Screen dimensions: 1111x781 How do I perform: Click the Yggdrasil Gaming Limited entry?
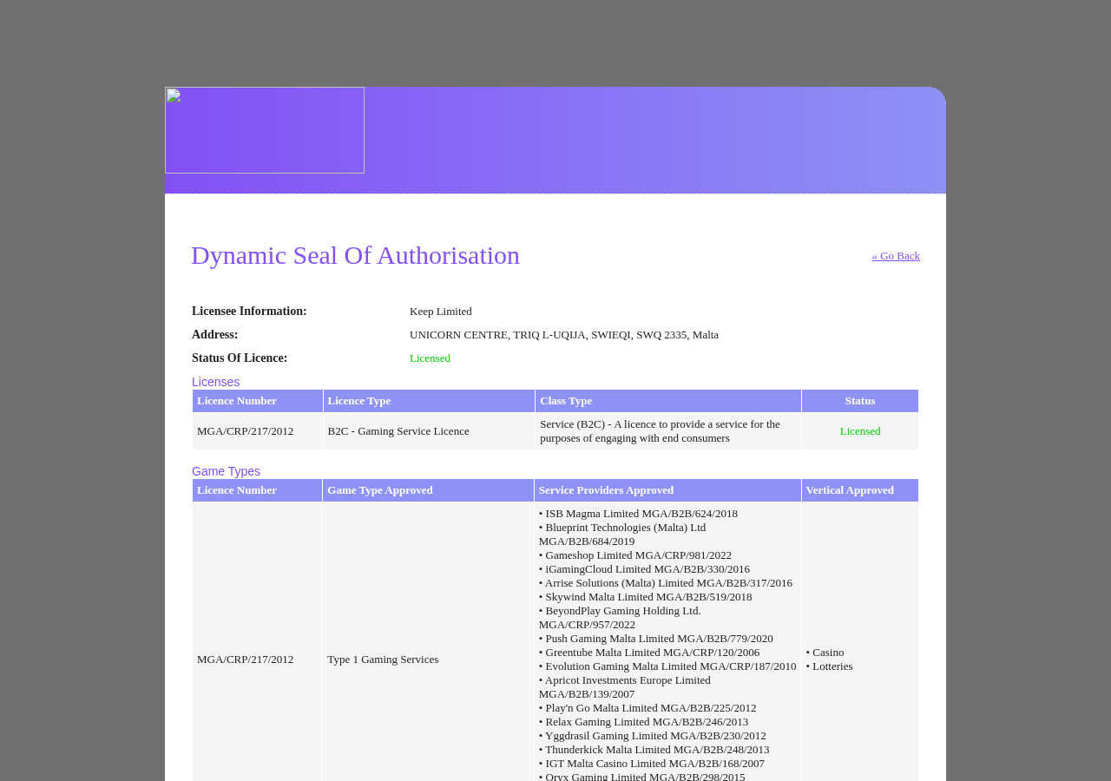(x=653, y=736)
